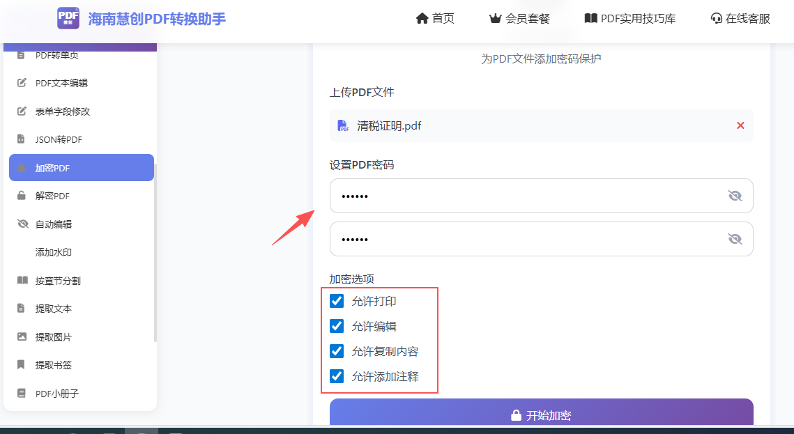Screen dimensions: 794x434
Task: Click the book icon beside PDF实用技巧库
Action: click(590, 19)
